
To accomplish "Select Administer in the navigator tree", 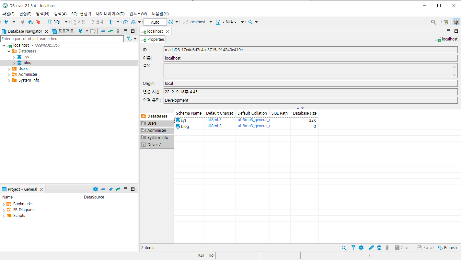I will pyautogui.click(x=28, y=74).
